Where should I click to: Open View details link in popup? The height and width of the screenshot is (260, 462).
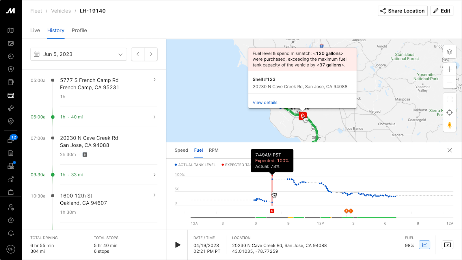tap(265, 103)
